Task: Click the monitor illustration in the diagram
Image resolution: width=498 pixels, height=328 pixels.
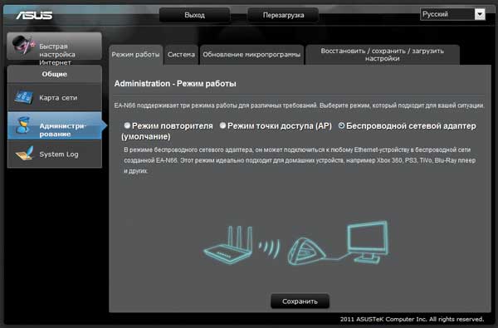Action: (367, 242)
